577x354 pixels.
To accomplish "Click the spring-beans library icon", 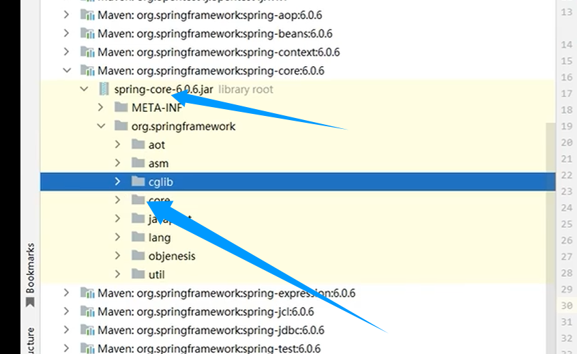I will pyautogui.click(x=87, y=33).
